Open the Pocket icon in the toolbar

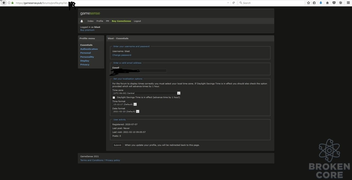pos(334,3)
